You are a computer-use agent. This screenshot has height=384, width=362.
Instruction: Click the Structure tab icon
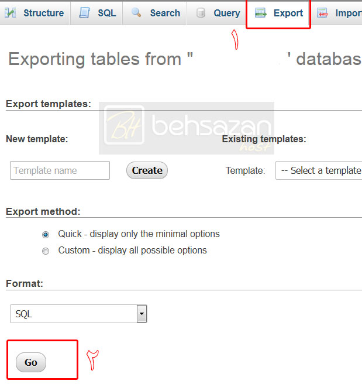pos(11,13)
